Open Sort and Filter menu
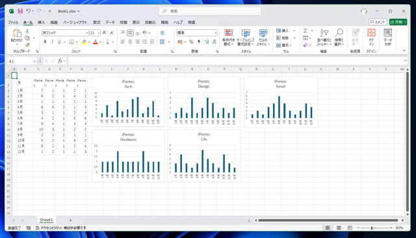Image resolution: width=416 pixels, height=238 pixels. (x=324, y=38)
